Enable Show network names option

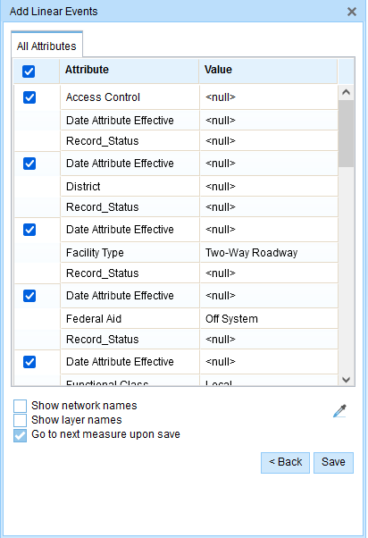(20, 406)
